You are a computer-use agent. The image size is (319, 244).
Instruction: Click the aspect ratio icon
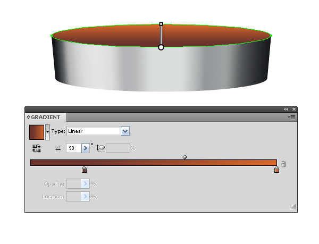pyautogui.click(x=100, y=148)
